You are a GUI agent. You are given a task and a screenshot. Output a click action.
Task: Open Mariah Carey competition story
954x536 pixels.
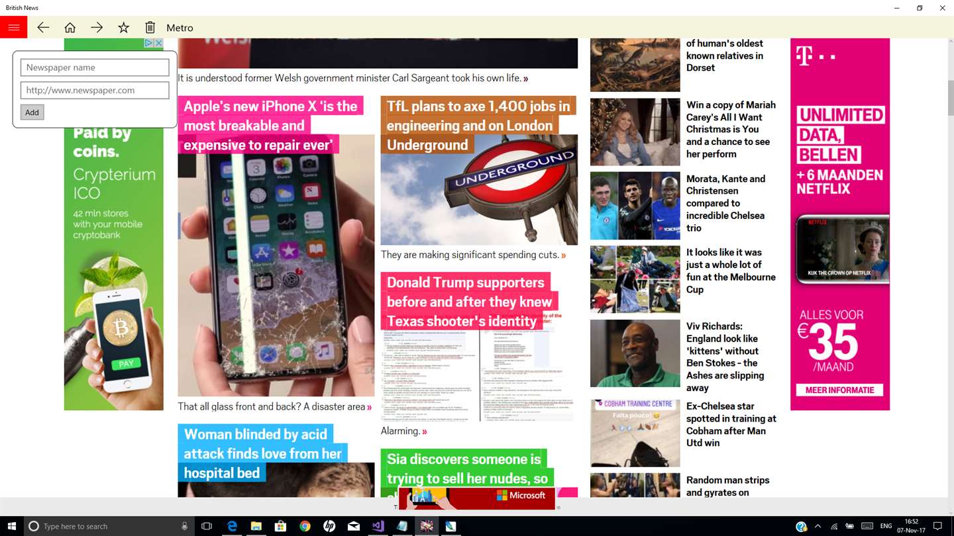(731, 129)
